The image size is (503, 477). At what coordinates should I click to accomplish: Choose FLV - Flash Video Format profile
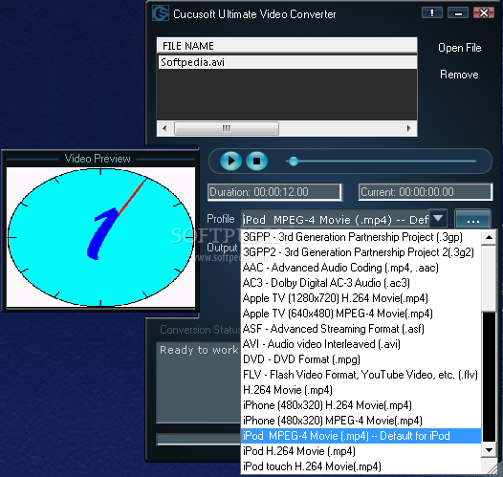(361, 375)
